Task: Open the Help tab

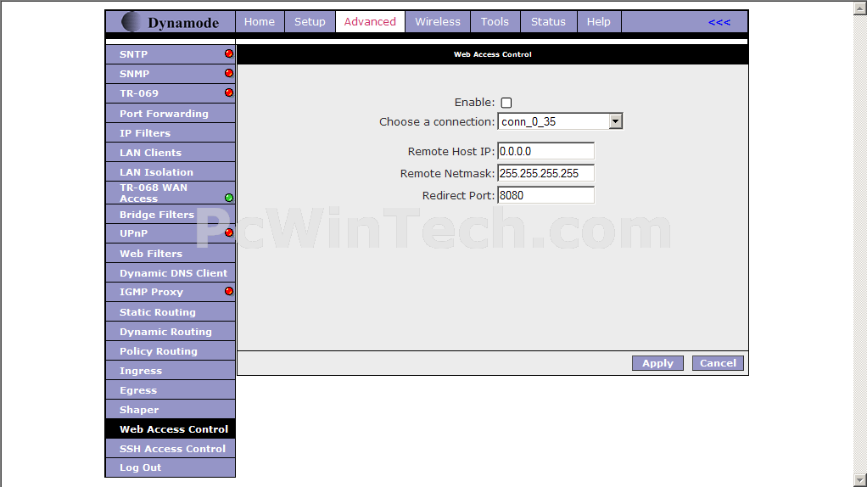Action: (x=598, y=21)
